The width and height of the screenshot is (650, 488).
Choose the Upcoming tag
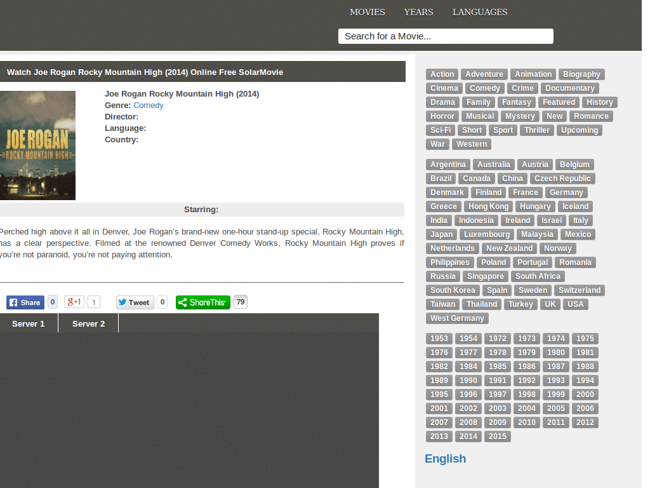(x=580, y=130)
